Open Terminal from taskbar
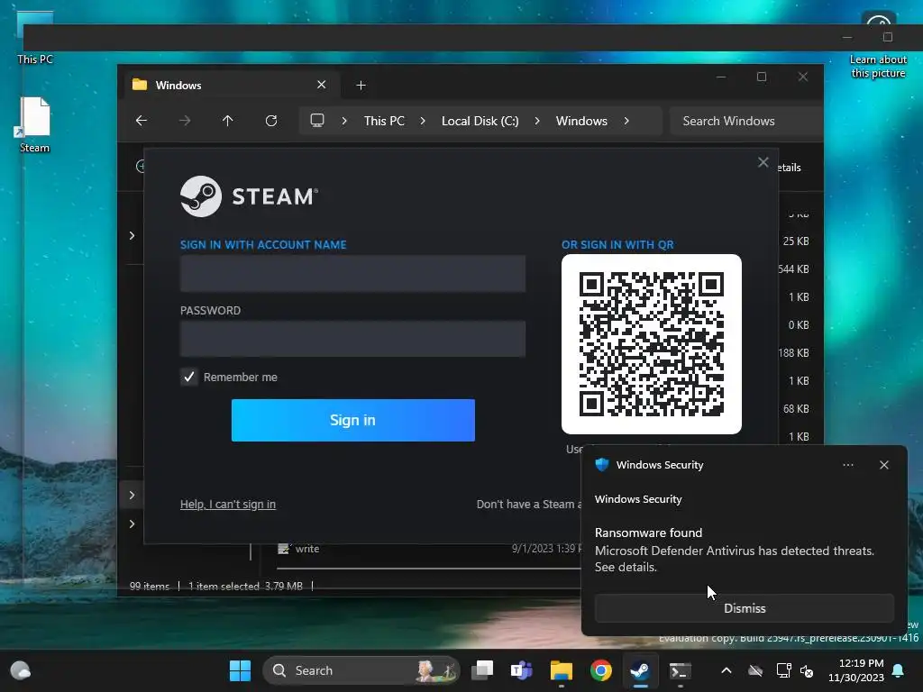This screenshot has width=923, height=692. point(680,670)
